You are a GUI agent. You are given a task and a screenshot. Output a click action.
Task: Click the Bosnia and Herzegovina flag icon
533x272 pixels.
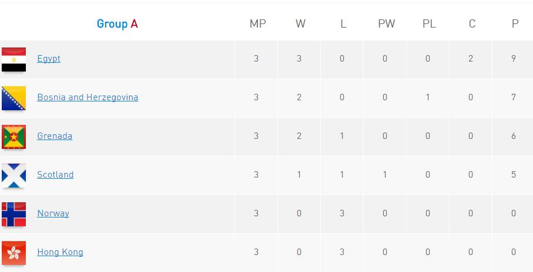tap(14, 98)
